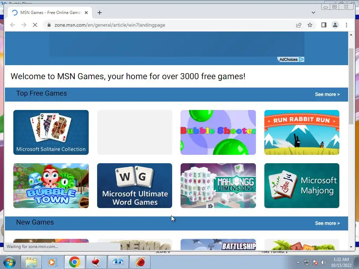Go forward to the next page
The width and height of the screenshot is (359, 269).
coord(24,25)
